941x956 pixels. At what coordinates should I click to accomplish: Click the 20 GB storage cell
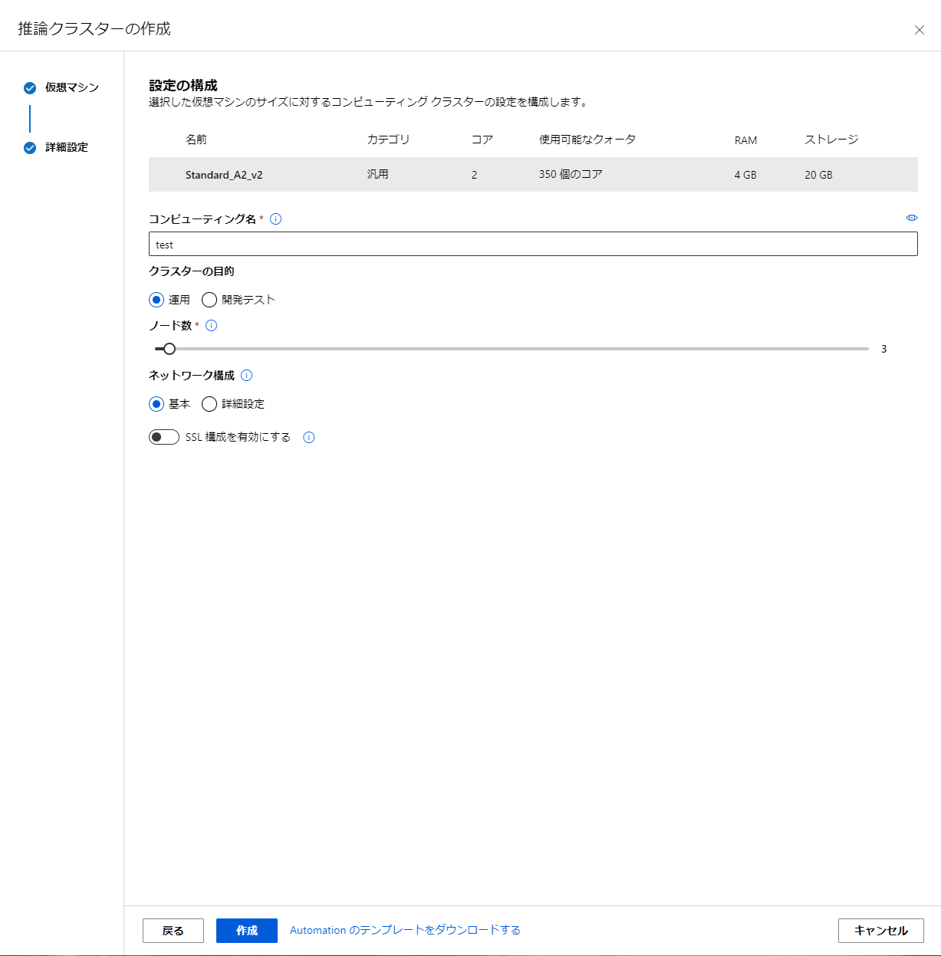(x=818, y=175)
